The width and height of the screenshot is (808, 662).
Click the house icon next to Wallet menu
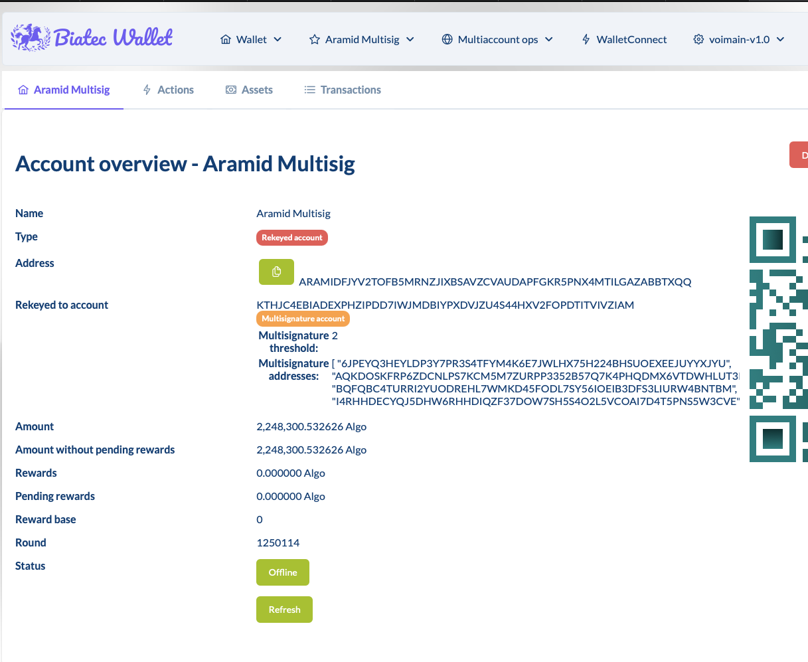click(226, 39)
